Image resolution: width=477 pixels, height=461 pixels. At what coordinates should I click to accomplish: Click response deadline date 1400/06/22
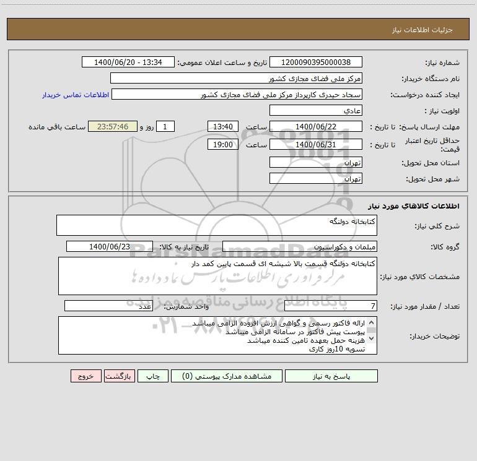pos(316,126)
